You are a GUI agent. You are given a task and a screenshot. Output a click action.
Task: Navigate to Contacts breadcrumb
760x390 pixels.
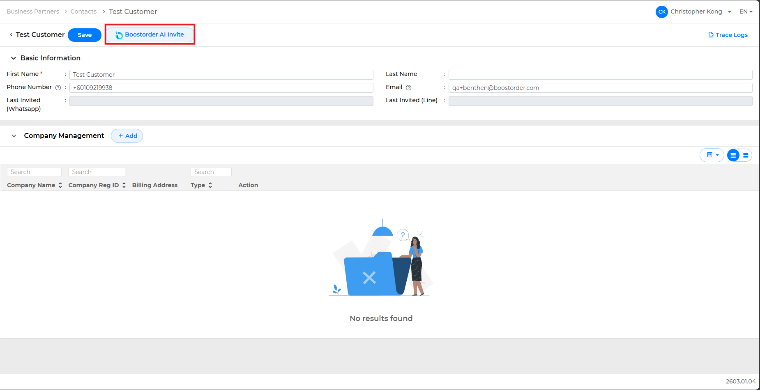click(x=83, y=12)
